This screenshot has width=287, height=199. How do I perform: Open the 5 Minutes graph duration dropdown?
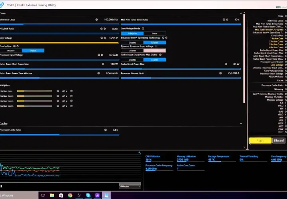click(130, 186)
